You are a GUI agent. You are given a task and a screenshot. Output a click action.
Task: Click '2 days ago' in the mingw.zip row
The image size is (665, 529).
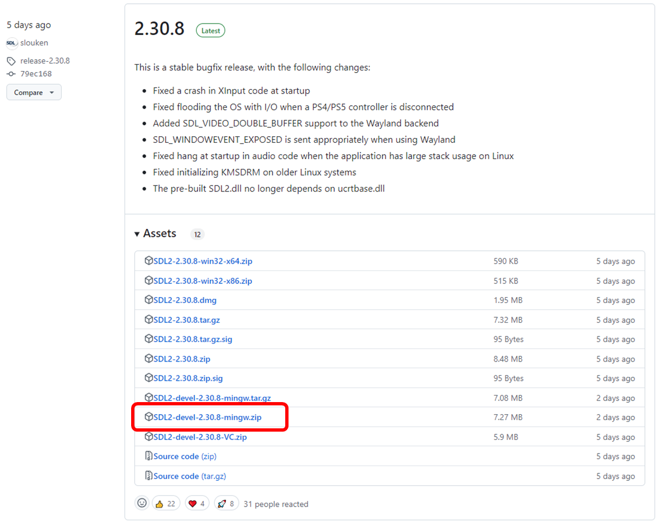616,418
